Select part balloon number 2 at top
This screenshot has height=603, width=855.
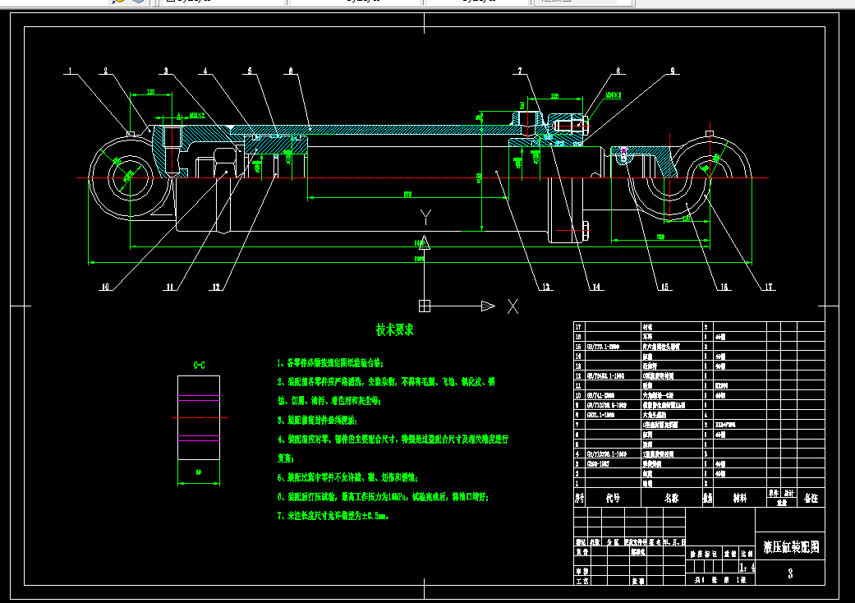106,71
